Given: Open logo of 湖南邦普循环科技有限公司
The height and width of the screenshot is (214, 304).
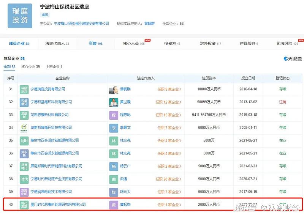Looking at the screenshot, I should tap(24, 128).
